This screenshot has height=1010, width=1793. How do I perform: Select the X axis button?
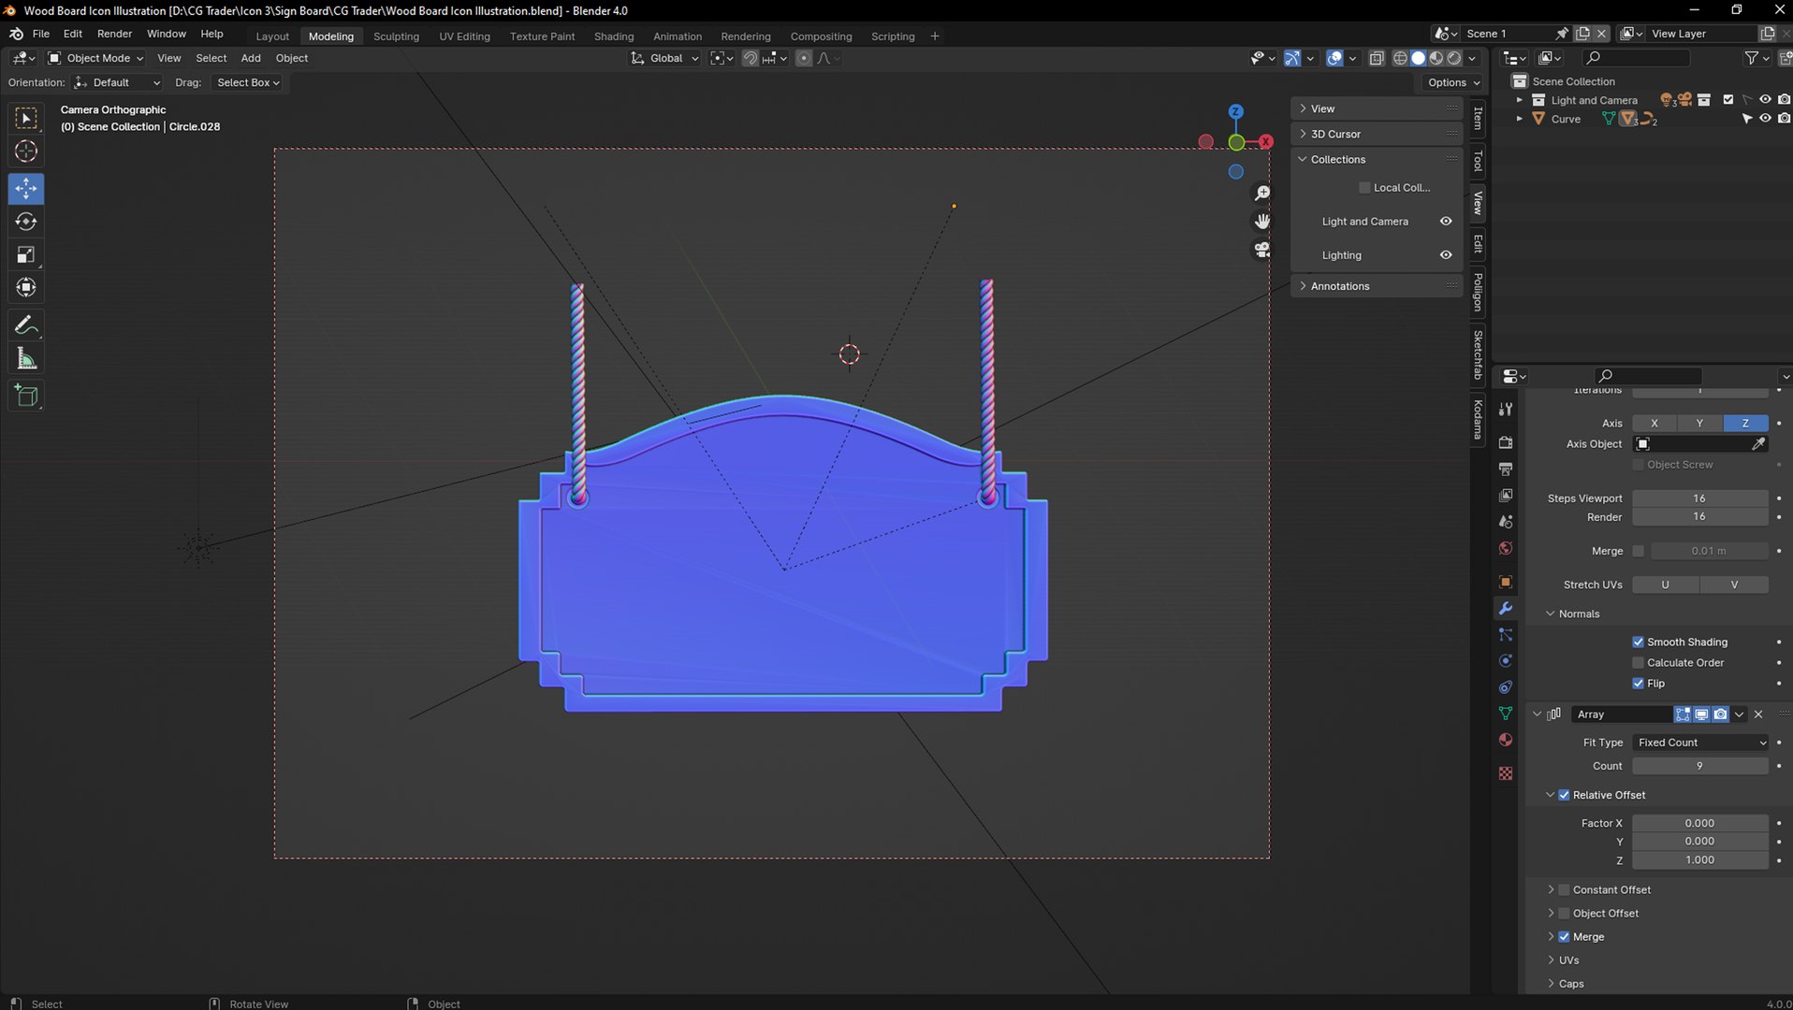1654,424
